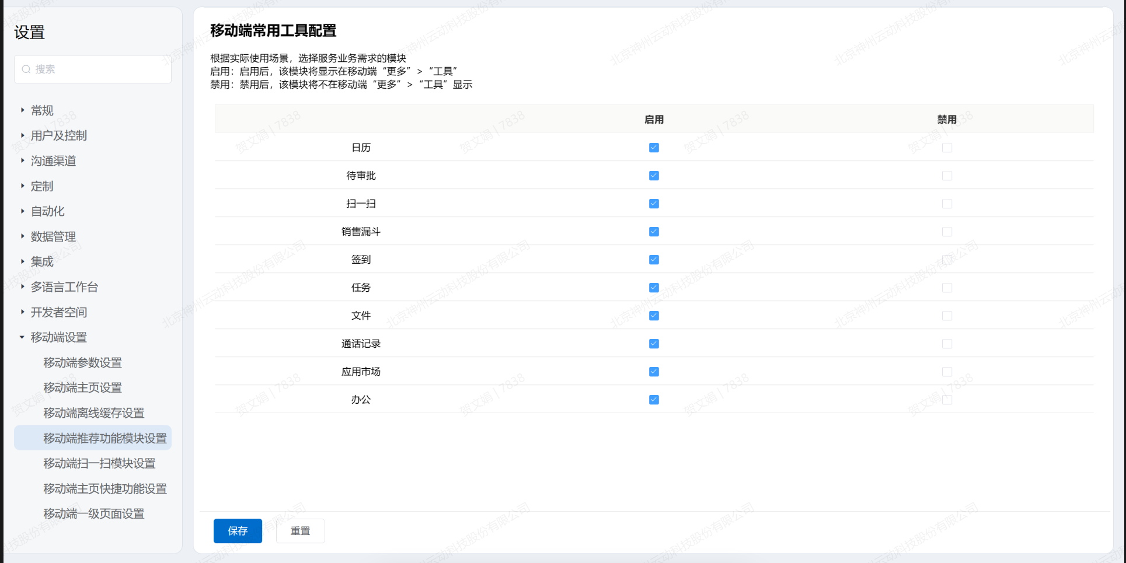Open 移动端参数设置 page

82,363
